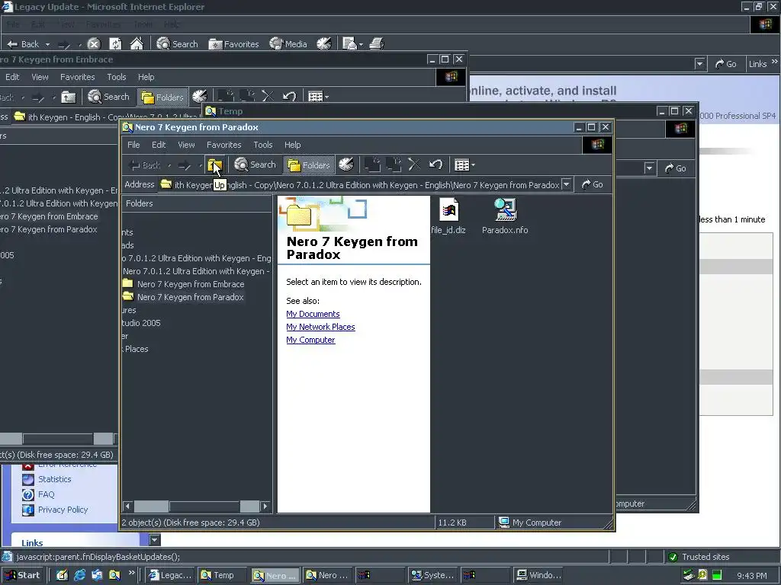
Task: Click Go button in Temp window
Action: (676, 168)
